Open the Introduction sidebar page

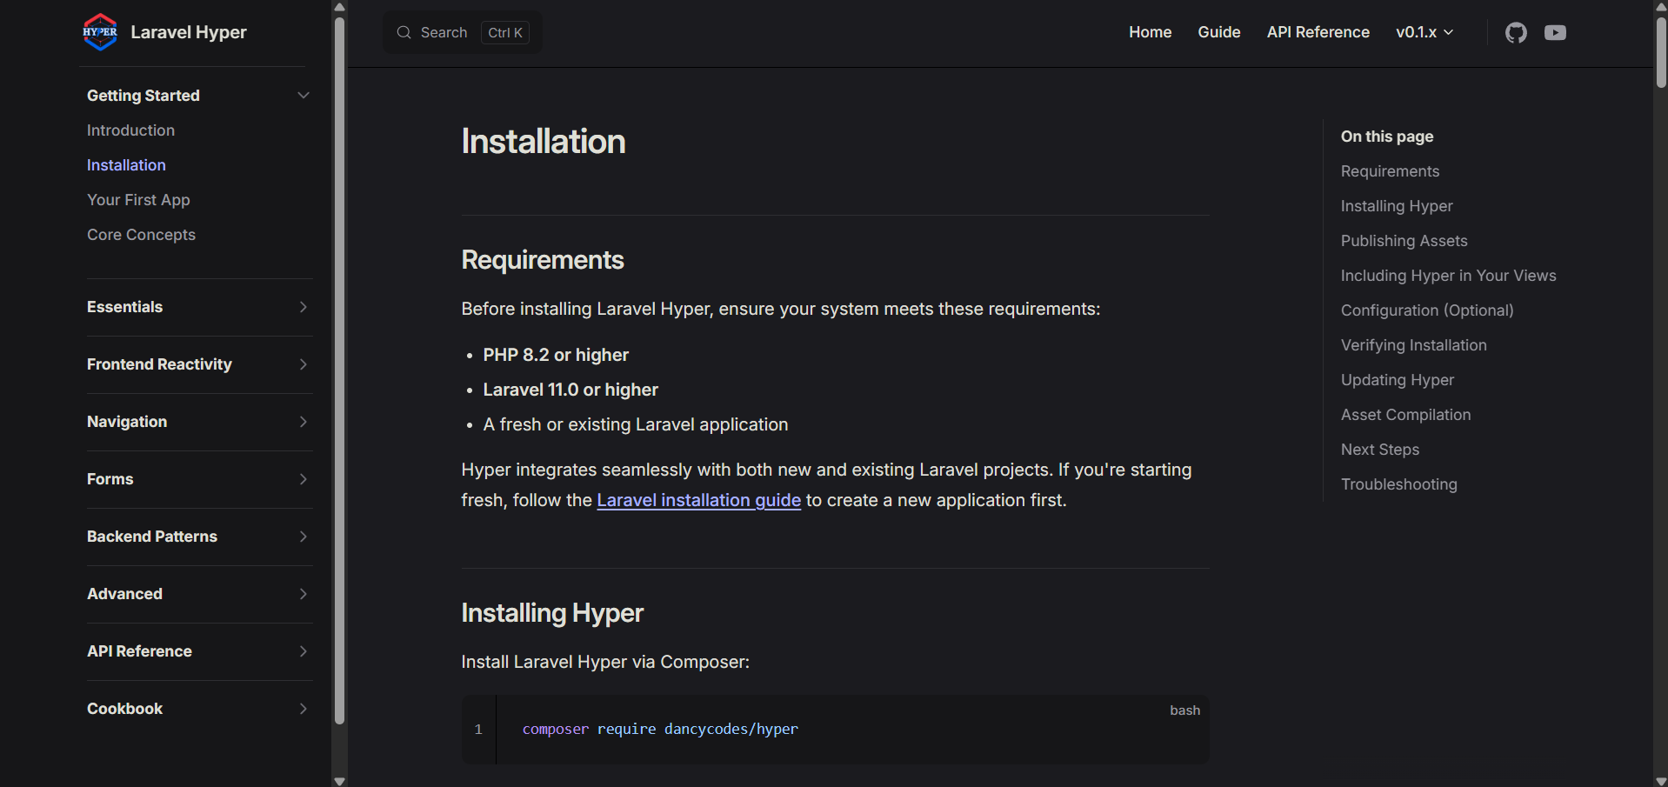pos(130,130)
